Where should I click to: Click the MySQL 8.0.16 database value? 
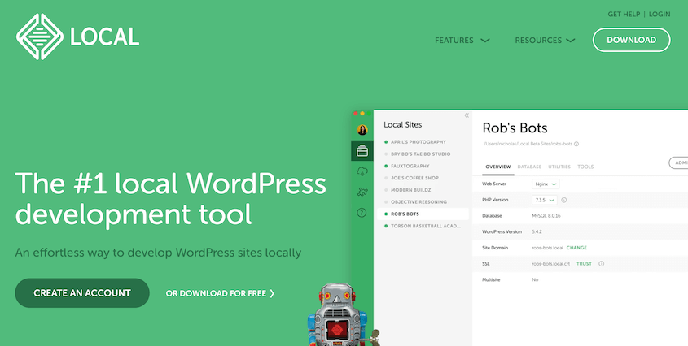(x=546, y=216)
